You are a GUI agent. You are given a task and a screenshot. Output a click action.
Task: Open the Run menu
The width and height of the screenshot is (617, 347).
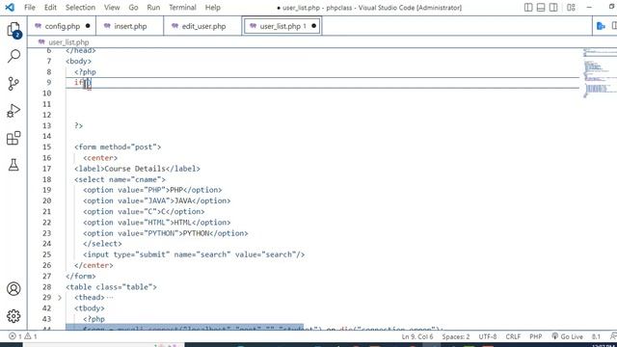(153, 7)
